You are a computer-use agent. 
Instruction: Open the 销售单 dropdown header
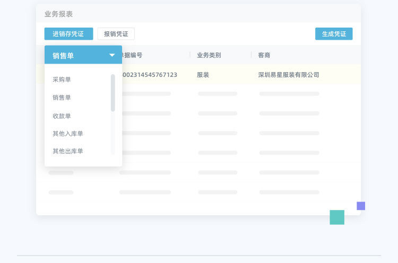coord(83,55)
